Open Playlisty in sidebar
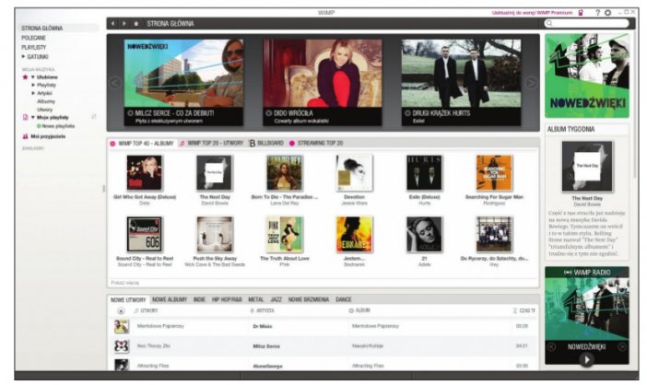This screenshot has height=385, width=647. pyautogui.click(x=34, y=47)
